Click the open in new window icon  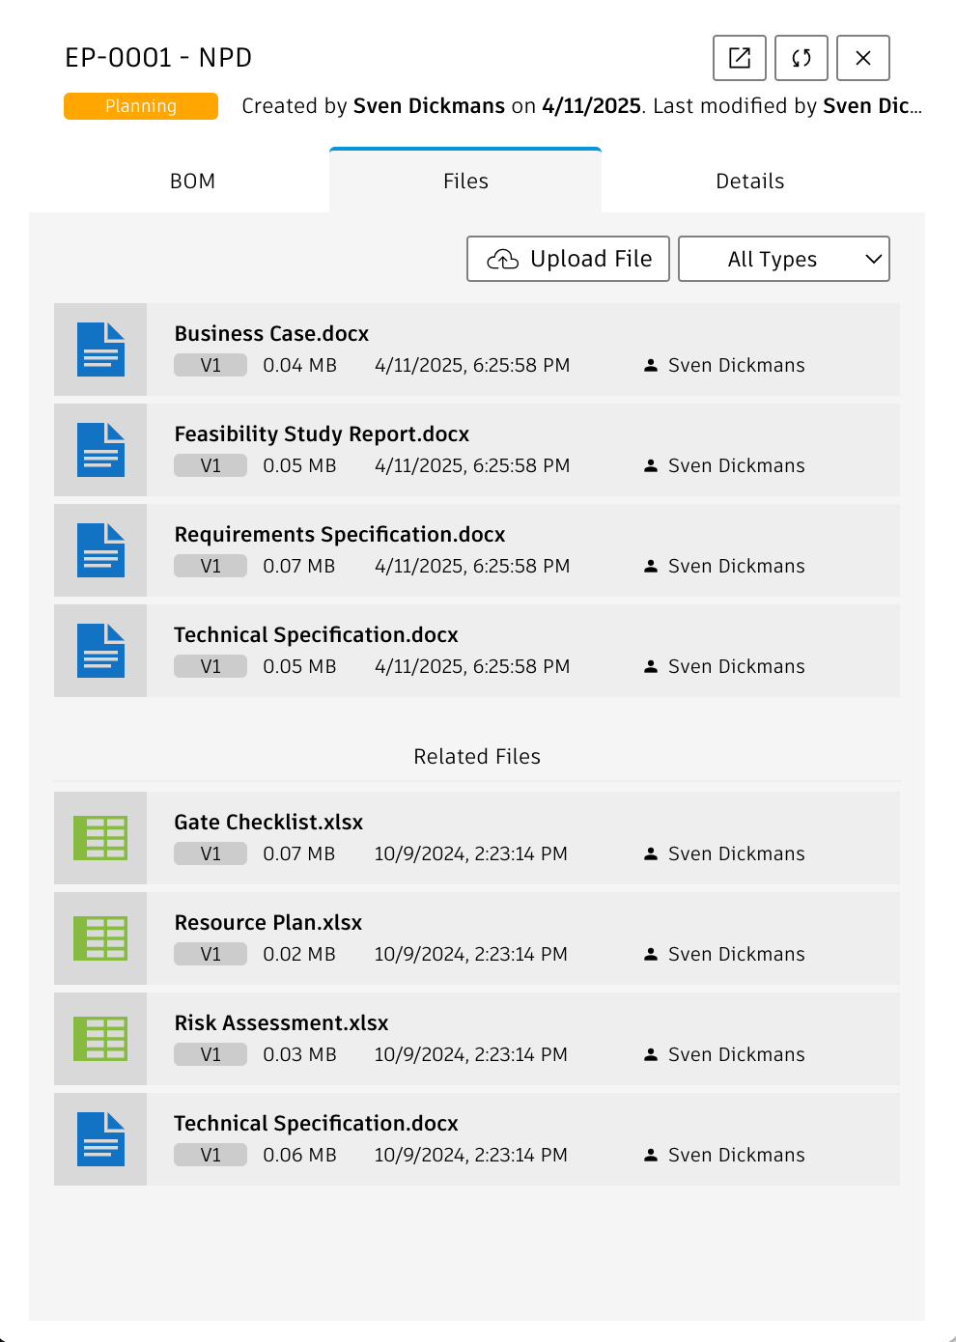[739, 58]
